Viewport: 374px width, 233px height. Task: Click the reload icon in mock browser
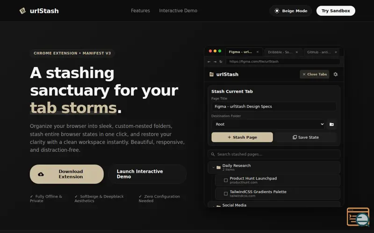(221, 62)
